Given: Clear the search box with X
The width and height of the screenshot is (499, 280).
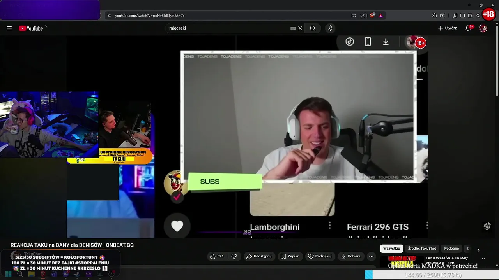Looking at the screenshot, I should point(300,28).
